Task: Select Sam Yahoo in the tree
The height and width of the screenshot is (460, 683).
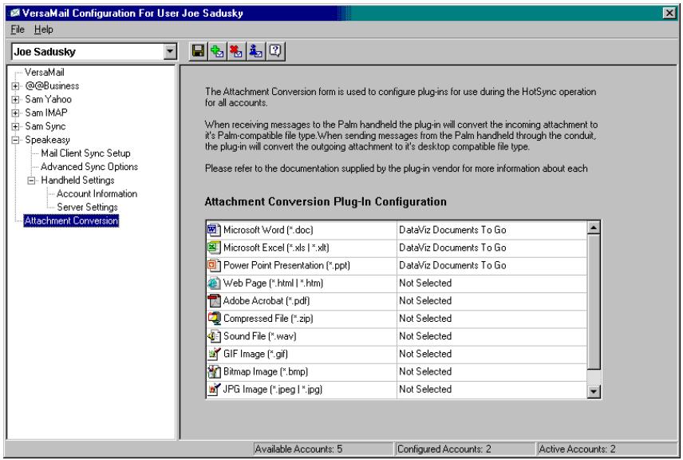Action: (48, 99)
